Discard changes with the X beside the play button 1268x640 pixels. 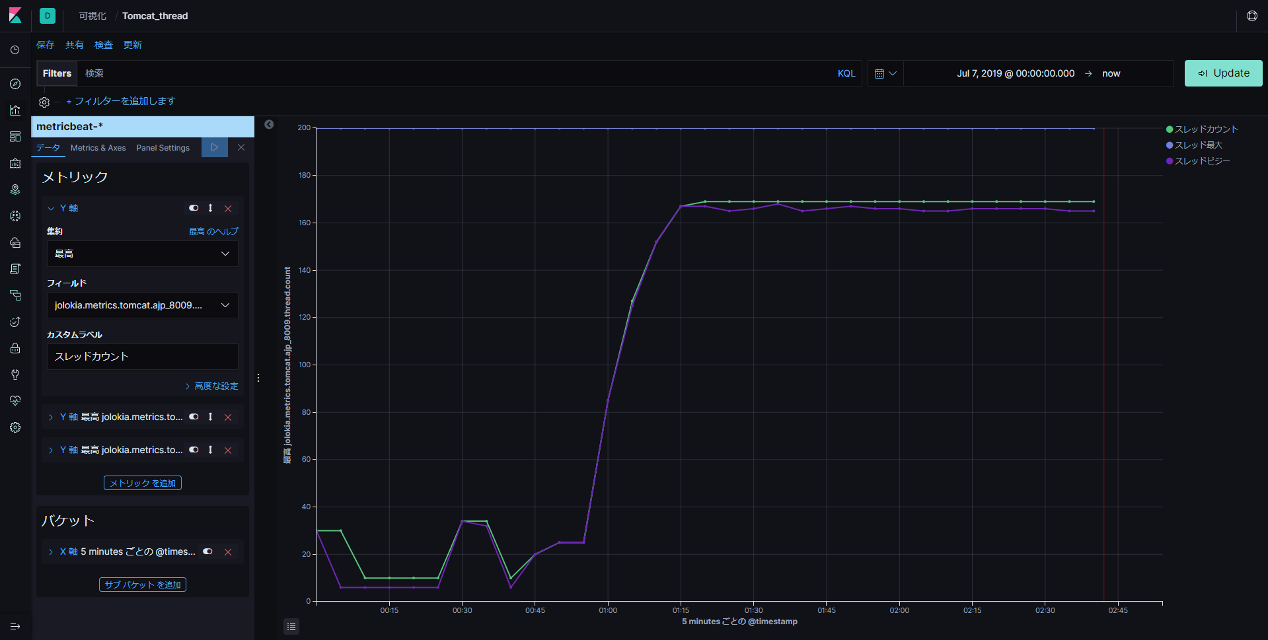241,147
